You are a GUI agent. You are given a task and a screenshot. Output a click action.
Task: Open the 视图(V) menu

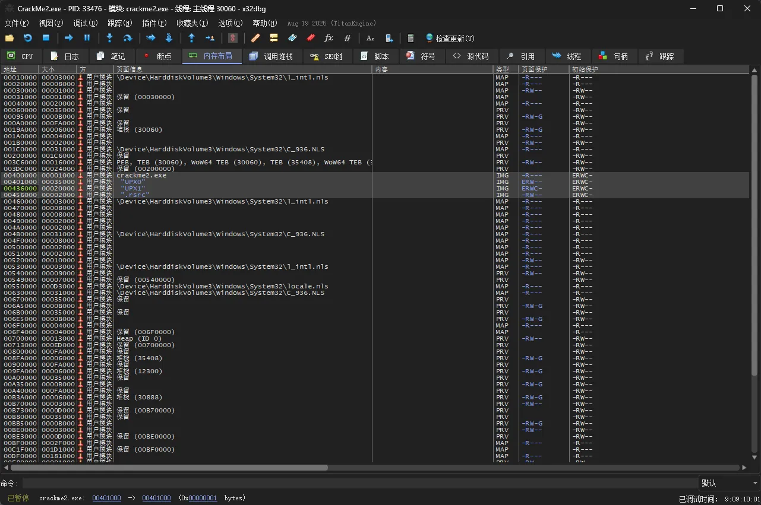point(50,23)
